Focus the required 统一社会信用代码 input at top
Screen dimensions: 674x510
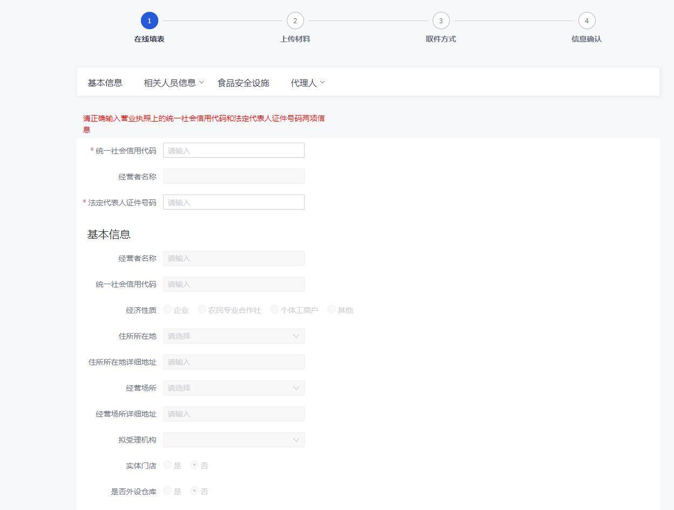233,151
